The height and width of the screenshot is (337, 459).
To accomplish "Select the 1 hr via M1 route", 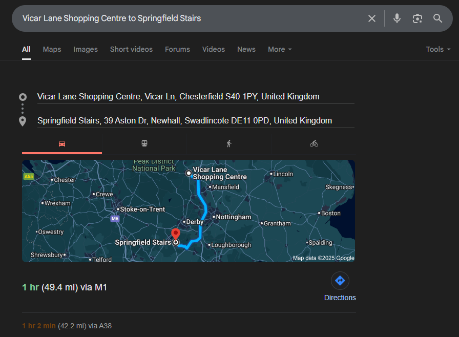I will [65, 287].
